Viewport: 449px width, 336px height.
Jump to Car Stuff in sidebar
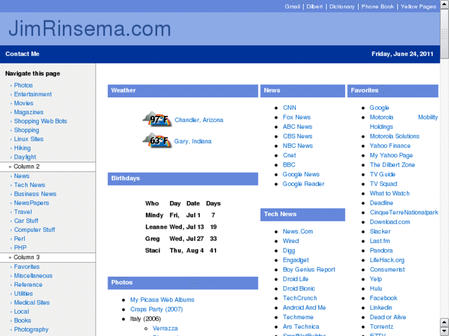[x=26, y=221]
